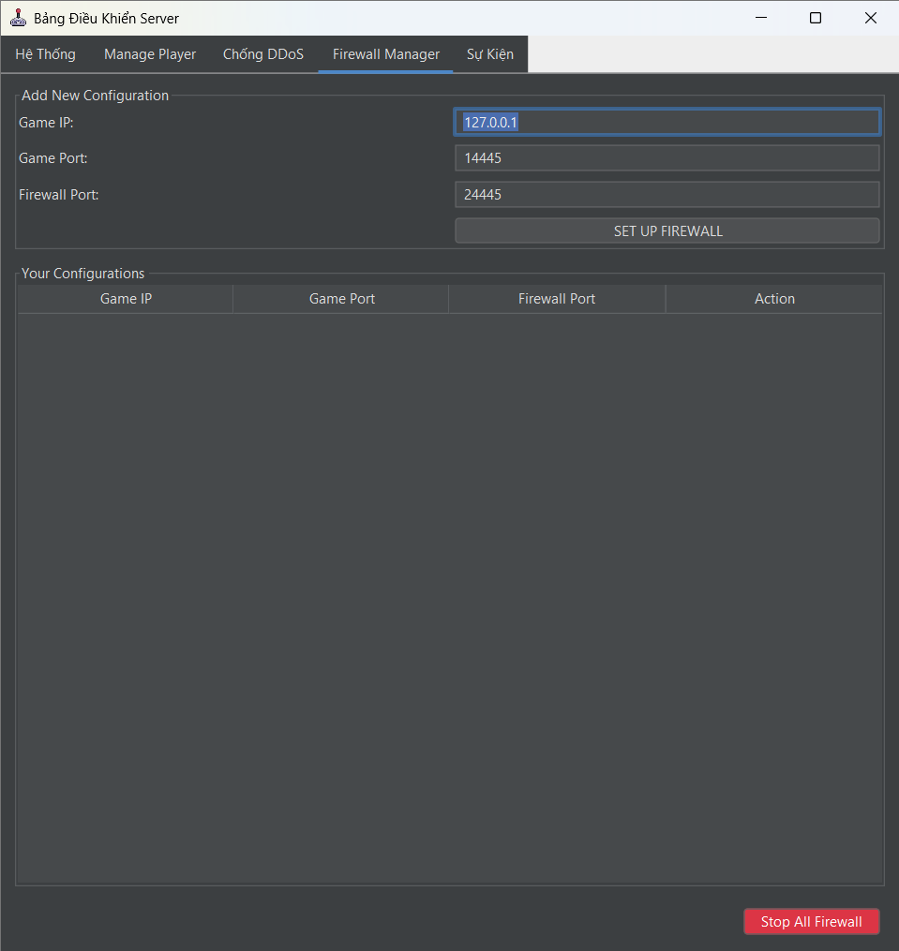Viewport: 899px width, 951px height.
Task: Switch to the Sự Kiện tab
Action: (490, 54)
